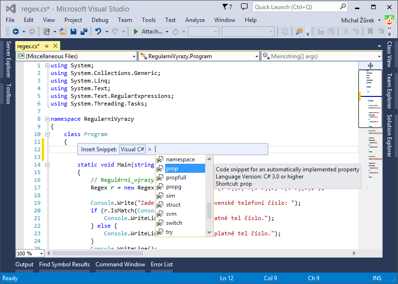Open a file using the Open File icon
The width and height of the screenshot is (398, 284).
click(62, 32)
